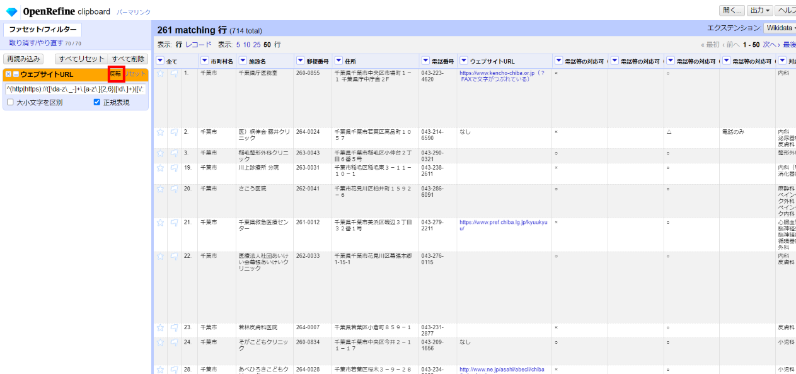Flag row 21 千葉県救急医療センター
Viewport: 796px width, 374px height.
(x=175, y=223)
